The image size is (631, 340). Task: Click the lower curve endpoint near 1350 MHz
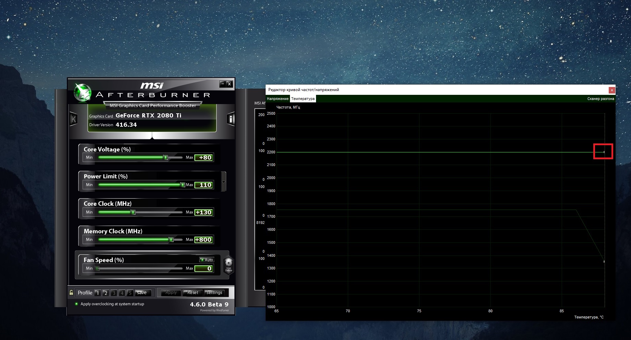604,262
